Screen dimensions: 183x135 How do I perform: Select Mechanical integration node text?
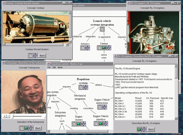pos(80,97)
